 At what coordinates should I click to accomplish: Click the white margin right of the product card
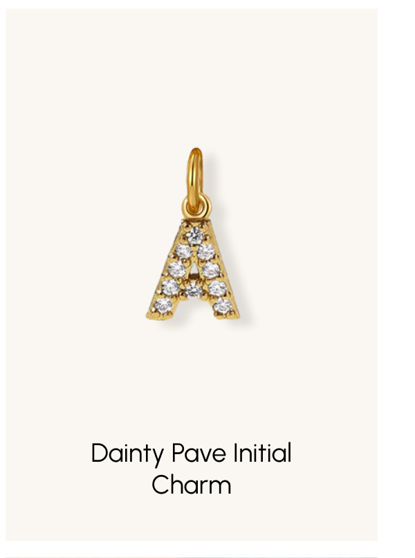[x=396, y=279]
